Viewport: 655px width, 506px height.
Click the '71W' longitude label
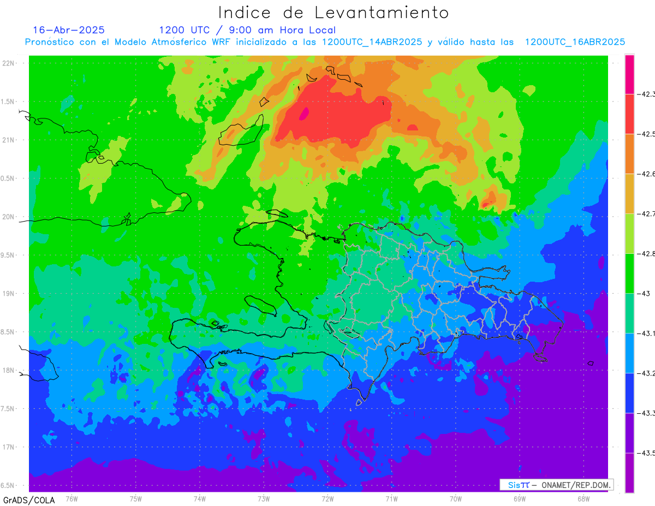(391, 498)
